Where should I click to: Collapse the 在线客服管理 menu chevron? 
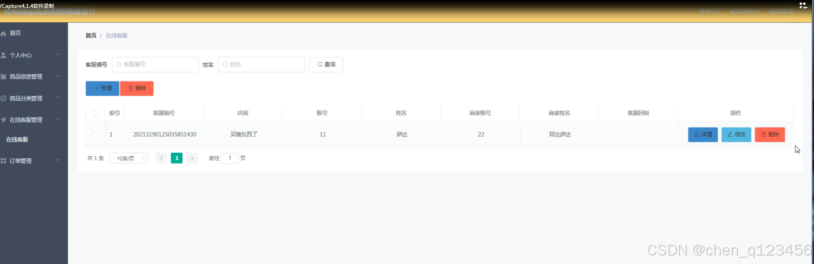58,119
